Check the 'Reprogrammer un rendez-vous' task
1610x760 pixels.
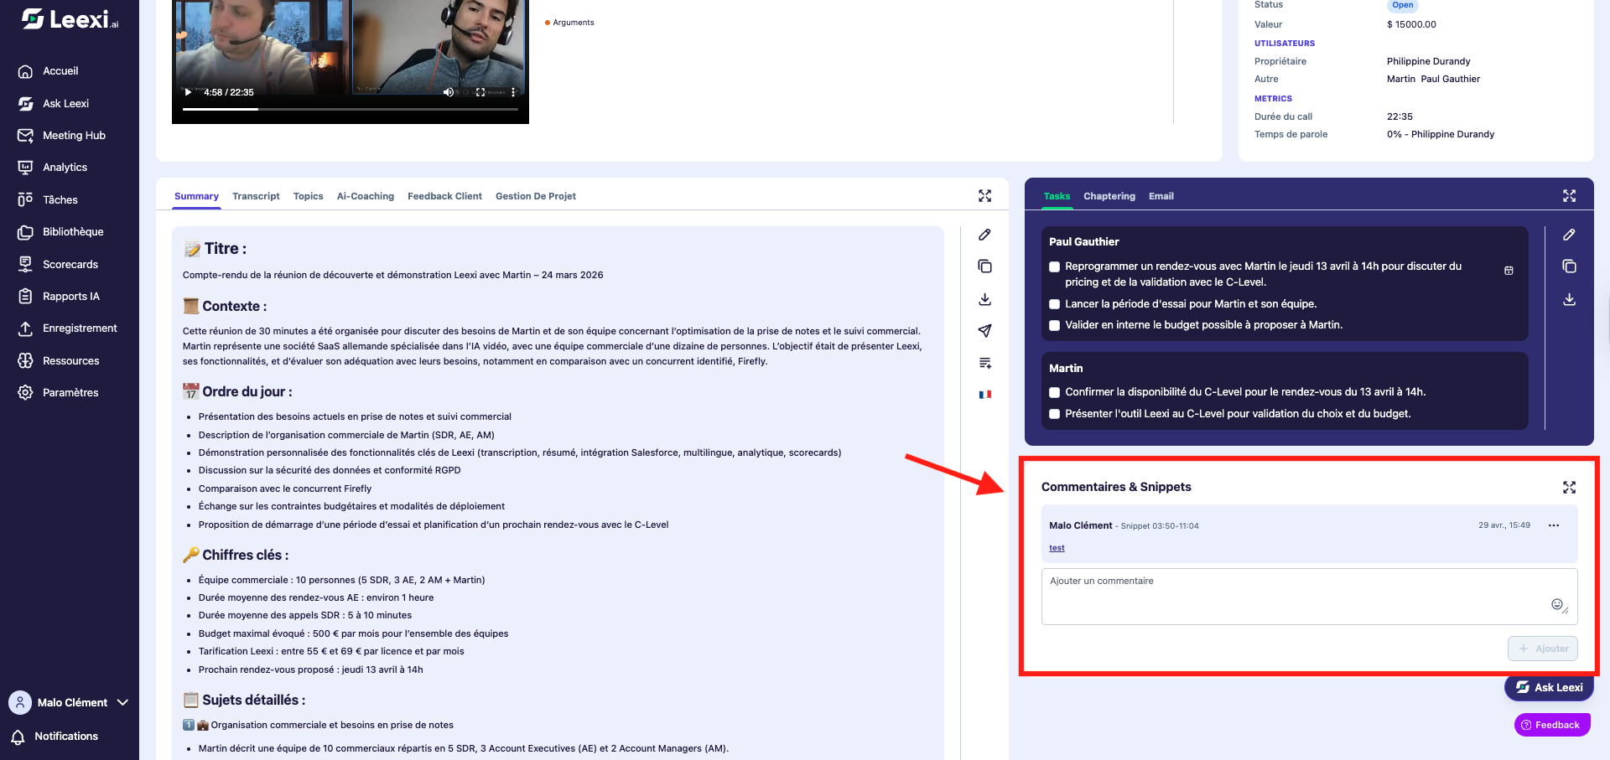(x=1055, y=267)
